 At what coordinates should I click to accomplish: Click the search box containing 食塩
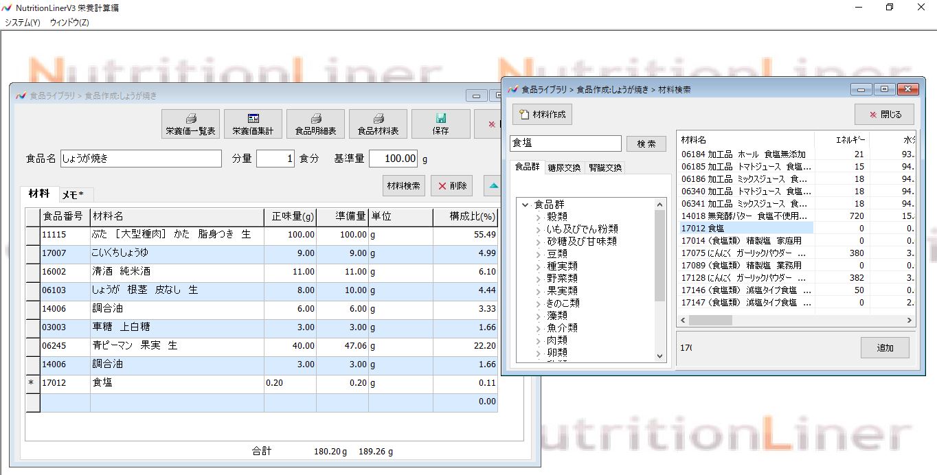point(566,143)
